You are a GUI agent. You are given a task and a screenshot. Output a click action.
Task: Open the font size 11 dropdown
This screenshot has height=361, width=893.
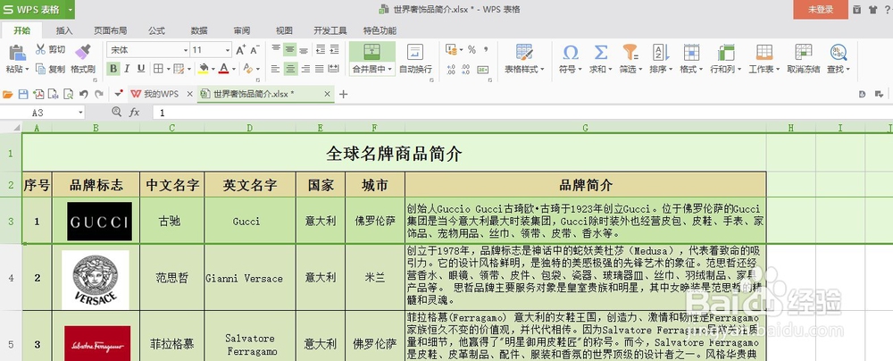click(x=228, y=50)
